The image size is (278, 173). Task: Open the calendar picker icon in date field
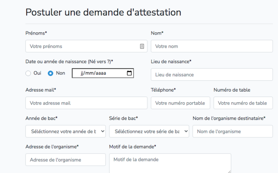pos(129,73)
